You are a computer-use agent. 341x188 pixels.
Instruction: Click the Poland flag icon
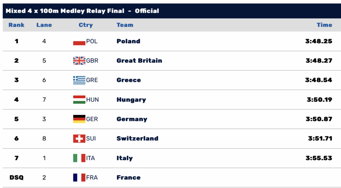[x=79, y=42]
